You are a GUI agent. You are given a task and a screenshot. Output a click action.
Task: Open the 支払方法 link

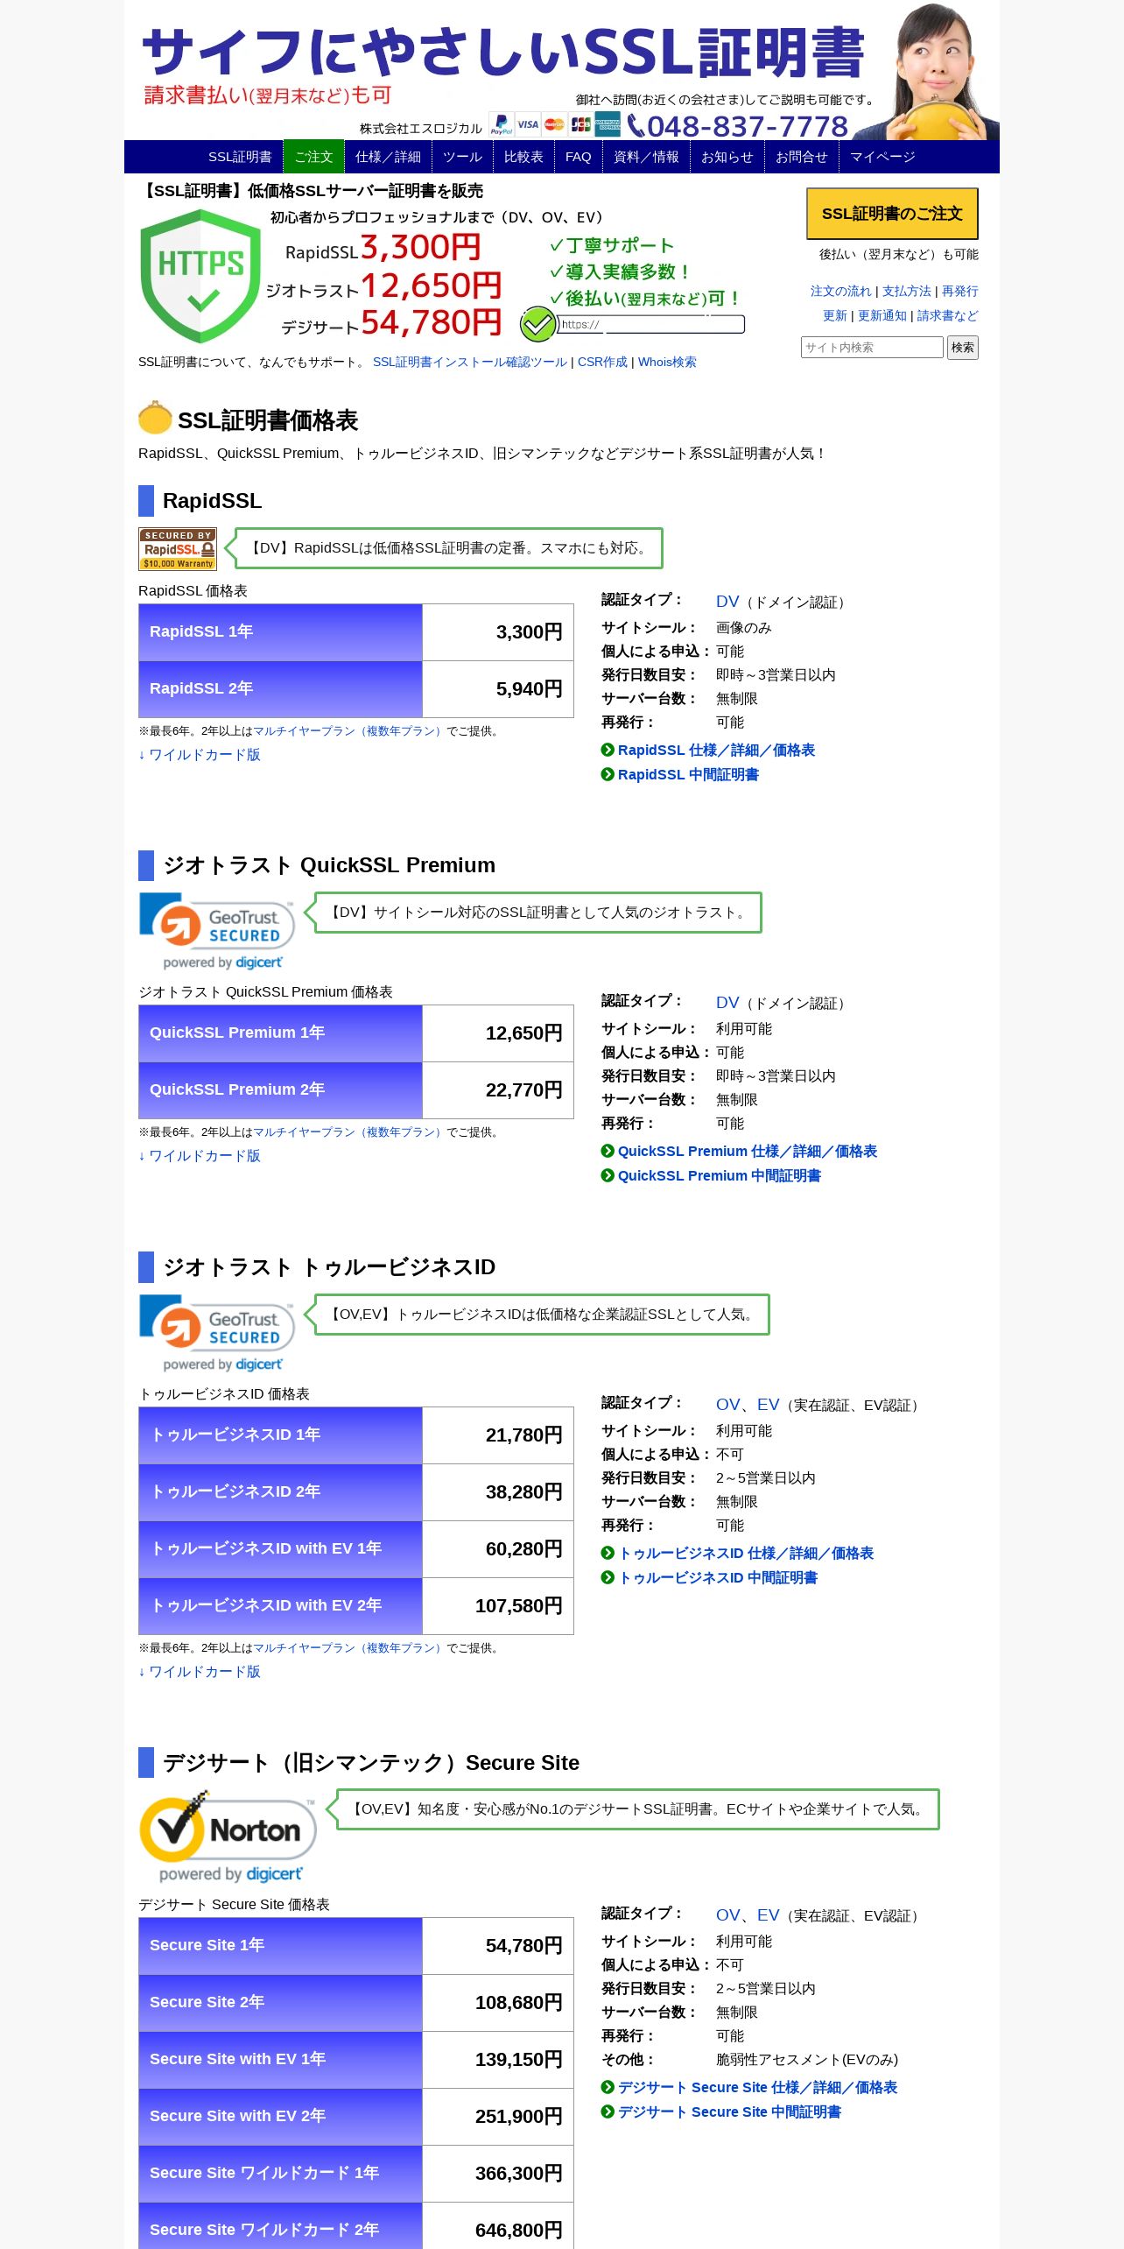coord(907,292)
